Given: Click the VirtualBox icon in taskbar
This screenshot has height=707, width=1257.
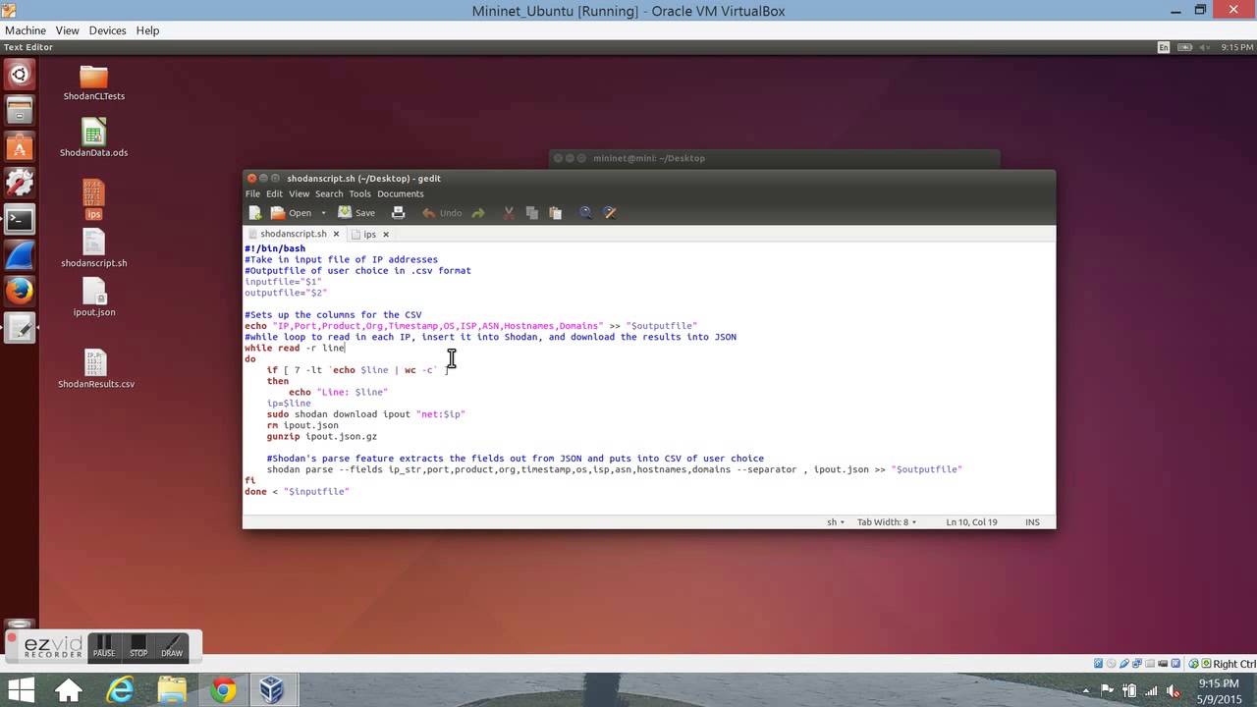Looking at the screenshot, I should pyautogui.click(x=272, y=690).
